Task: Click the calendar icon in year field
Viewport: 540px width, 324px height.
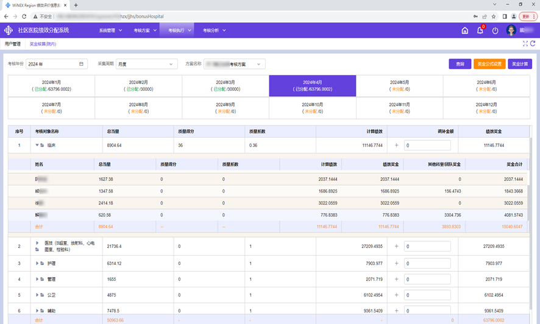Action: point(82,64)
